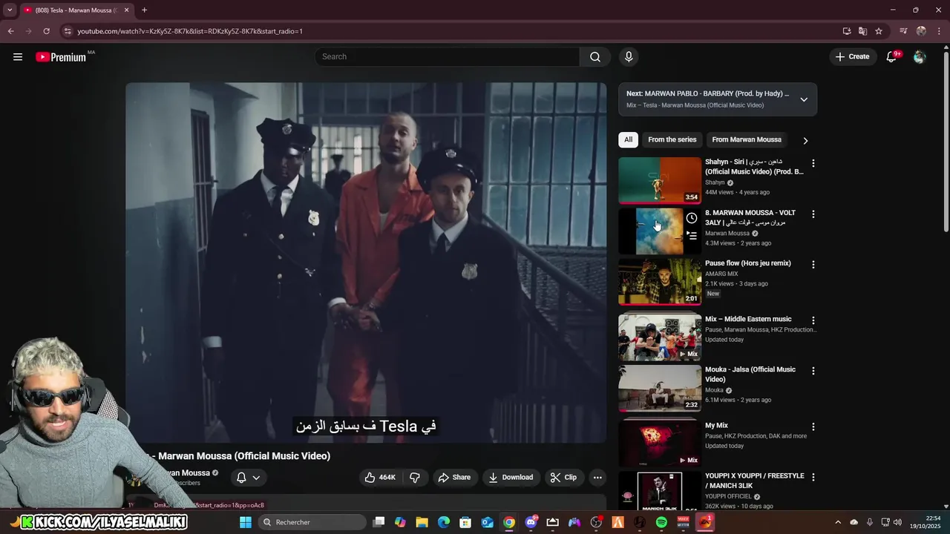Open YOUPPI X YOUPPI FREESTYLE title
Viewport: 950px width, 534px height.
754,481
